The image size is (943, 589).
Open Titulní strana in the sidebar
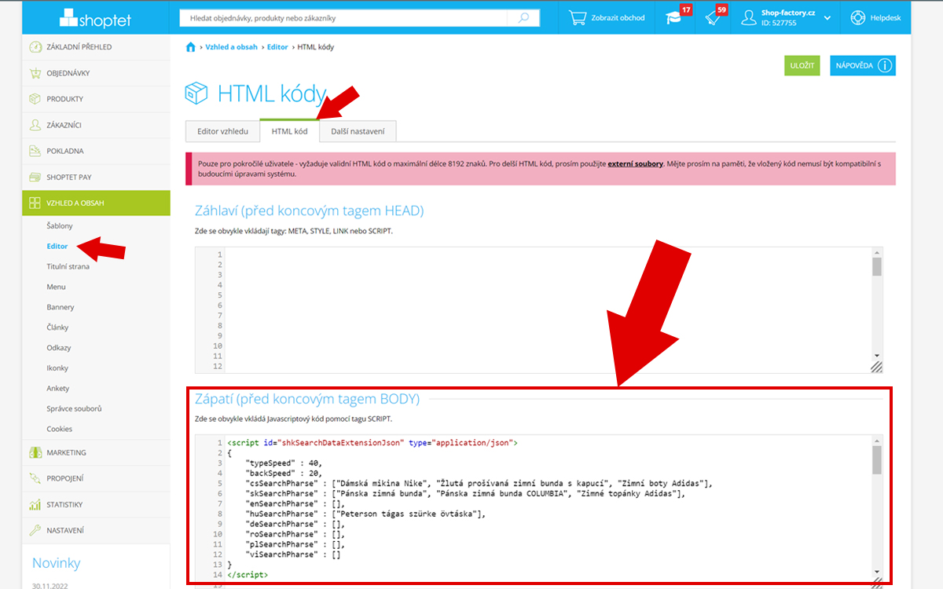(68, 266)
